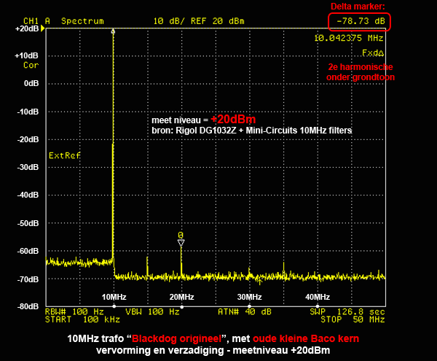Click the "+20dB" amplitude axis label

(x=27, y=28)
